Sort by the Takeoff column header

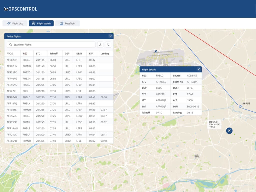[53, 53]
